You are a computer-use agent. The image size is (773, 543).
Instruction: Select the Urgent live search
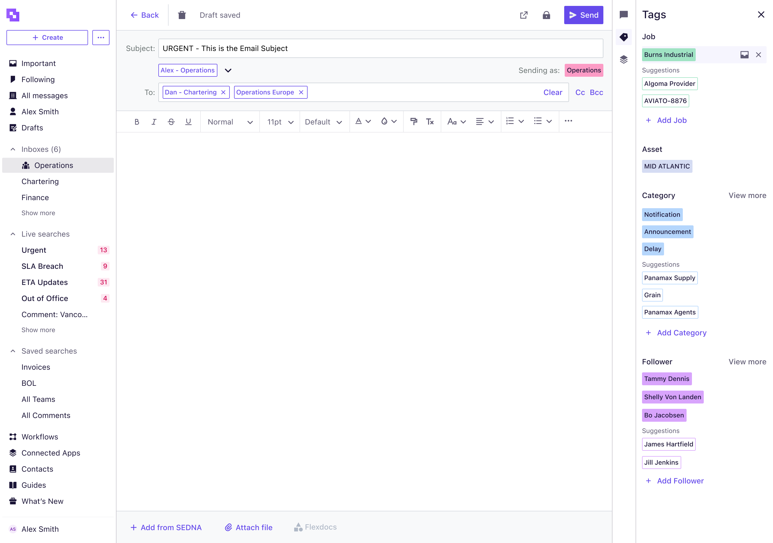click(34, 250)
